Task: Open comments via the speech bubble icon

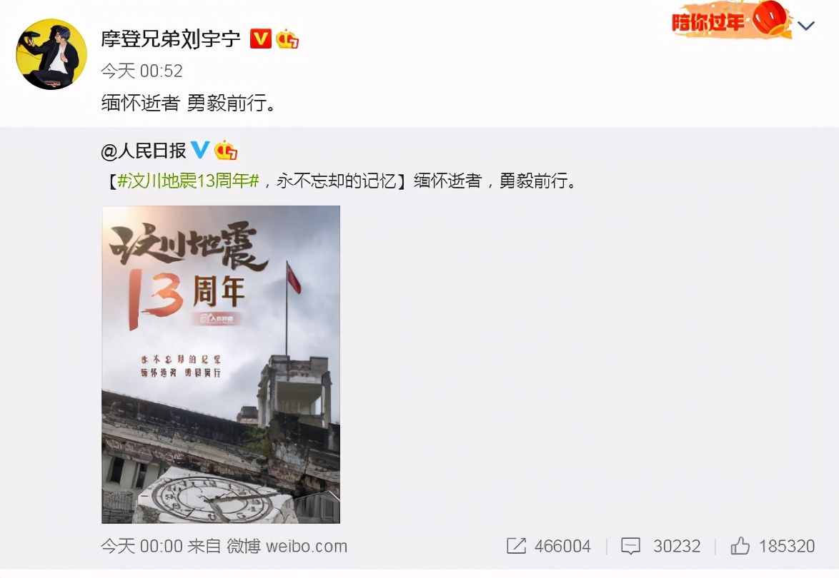Action: 630,546
